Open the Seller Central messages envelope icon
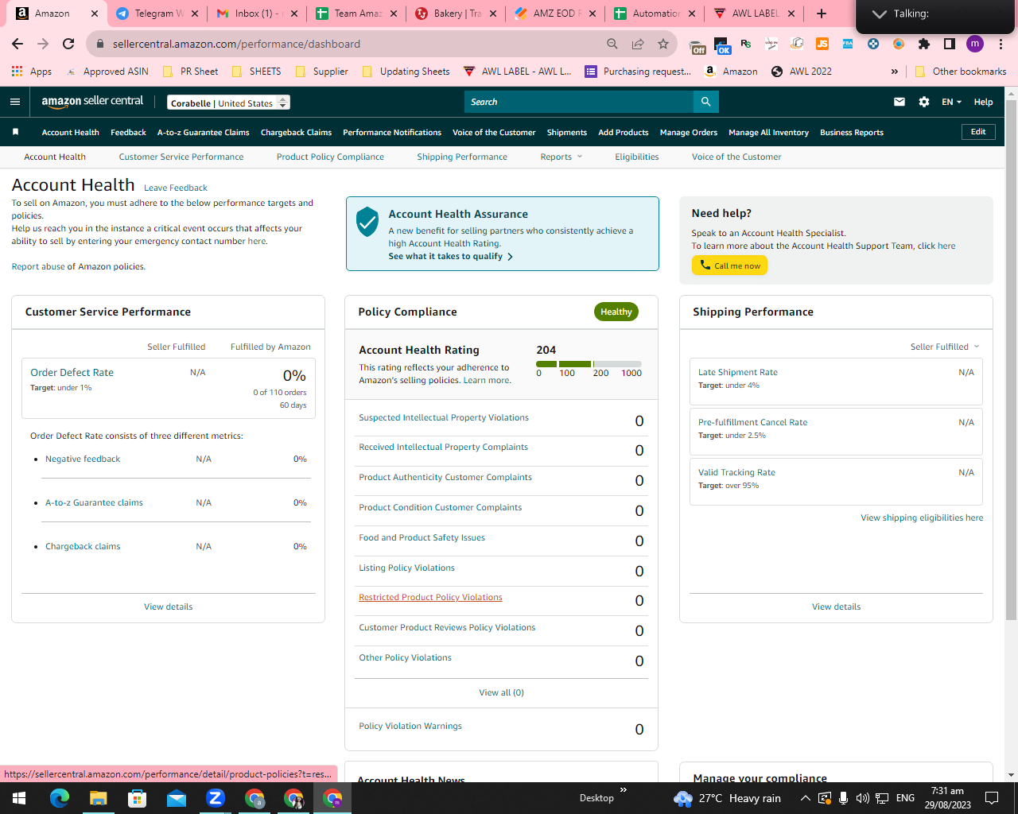The height and width of the screenshot is (814, 1018). click(x=899, y=102)
